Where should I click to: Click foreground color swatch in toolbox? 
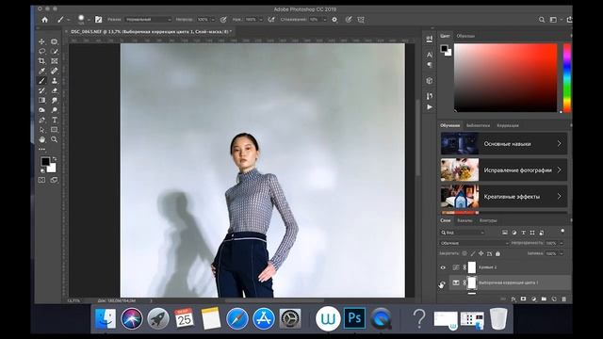[x=45, y=161]
